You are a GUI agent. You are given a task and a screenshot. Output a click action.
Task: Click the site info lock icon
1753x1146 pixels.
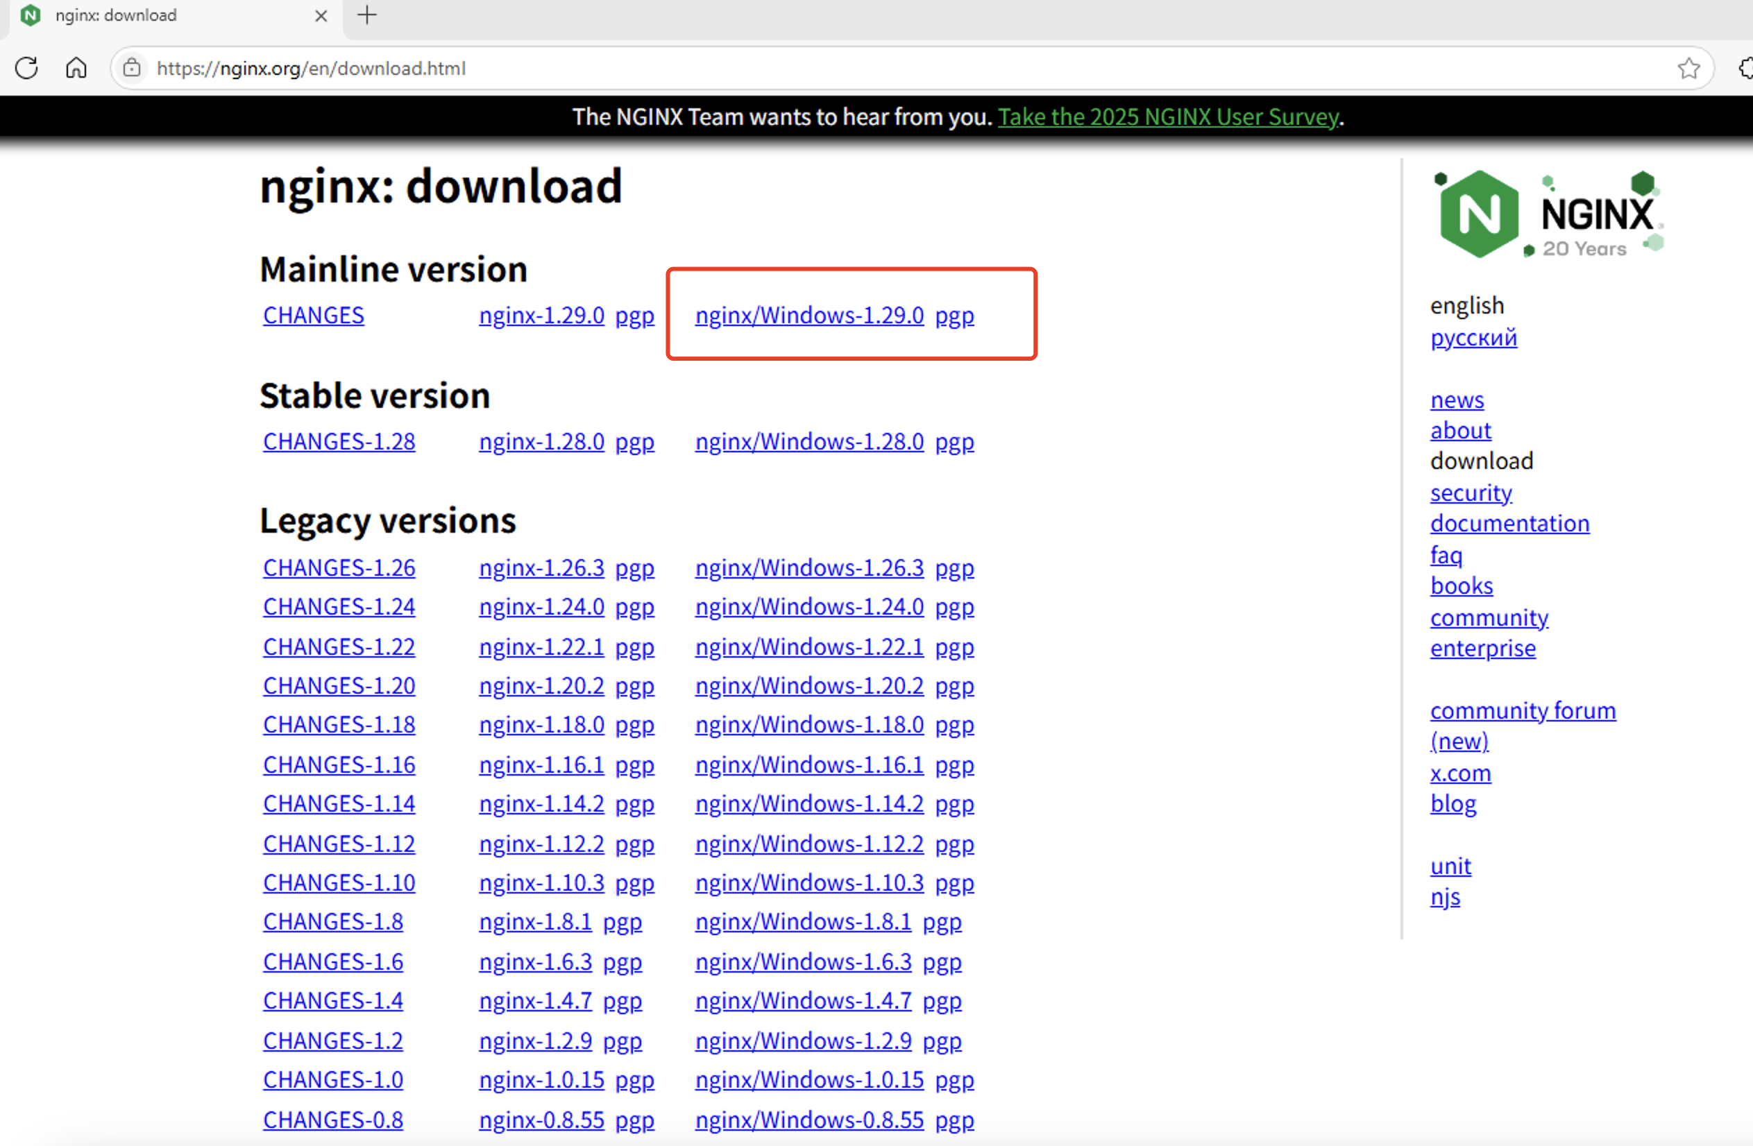pos(132,69)
